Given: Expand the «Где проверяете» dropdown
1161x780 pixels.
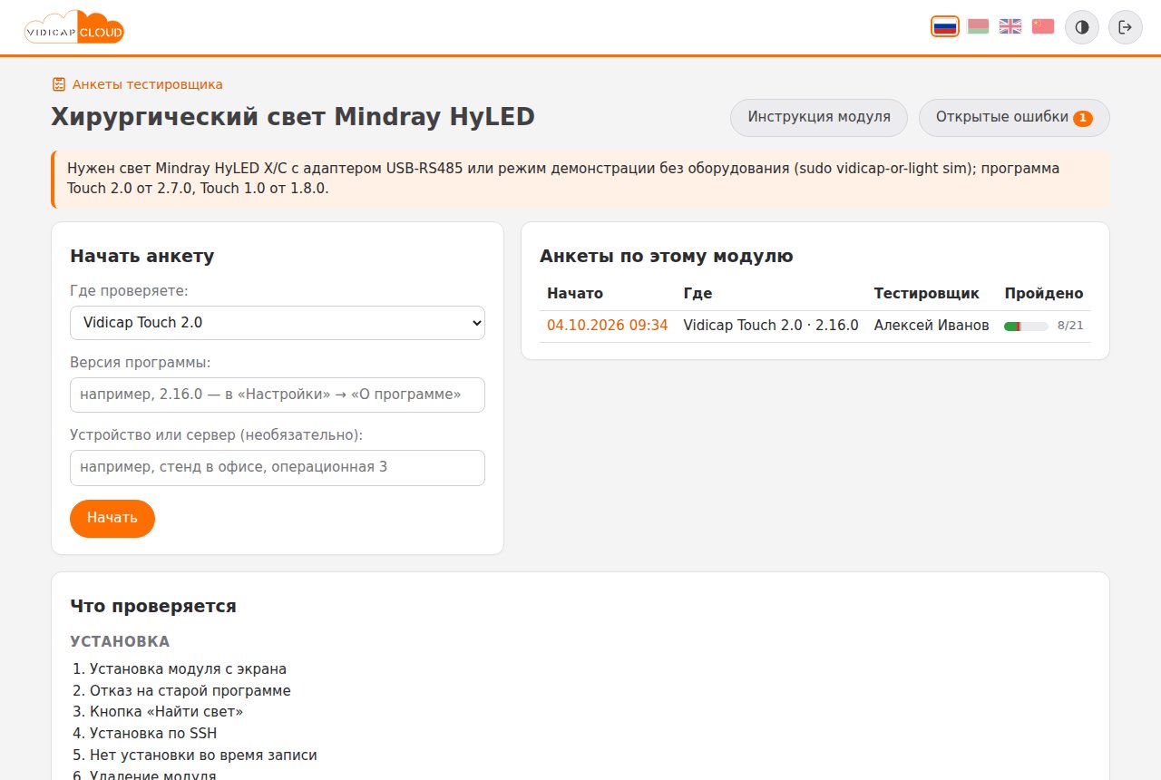Looking at the screenshot, I should coord(278,323).
